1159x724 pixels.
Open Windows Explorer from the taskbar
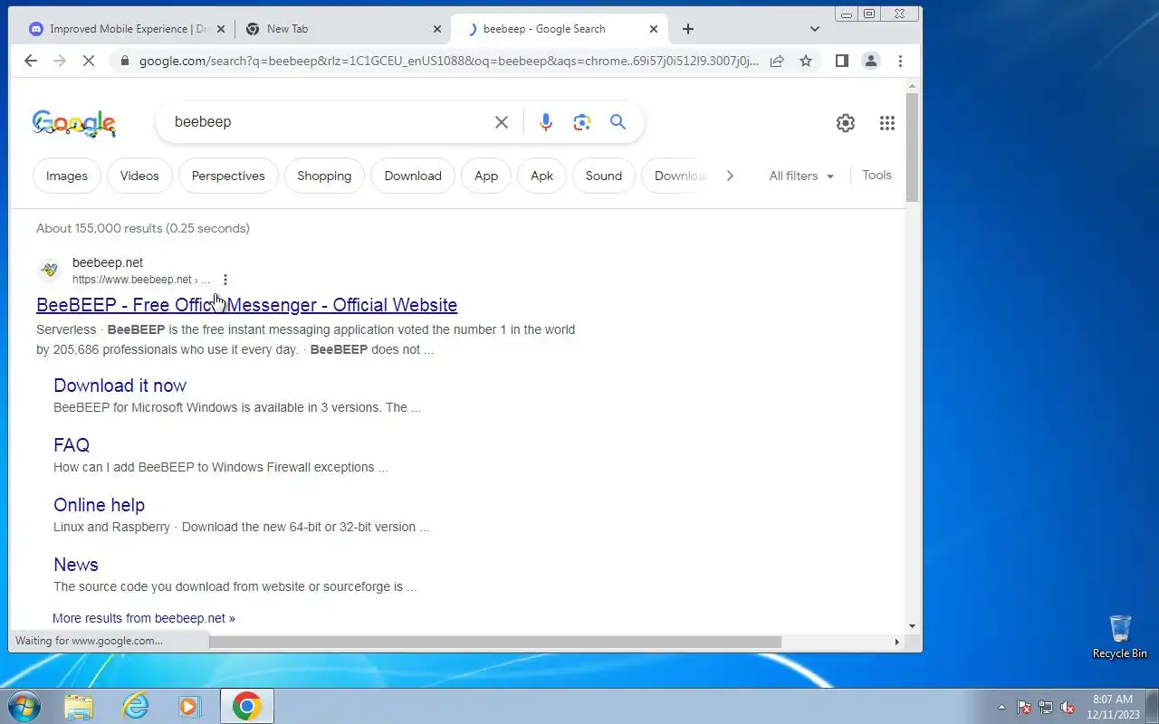79,706
